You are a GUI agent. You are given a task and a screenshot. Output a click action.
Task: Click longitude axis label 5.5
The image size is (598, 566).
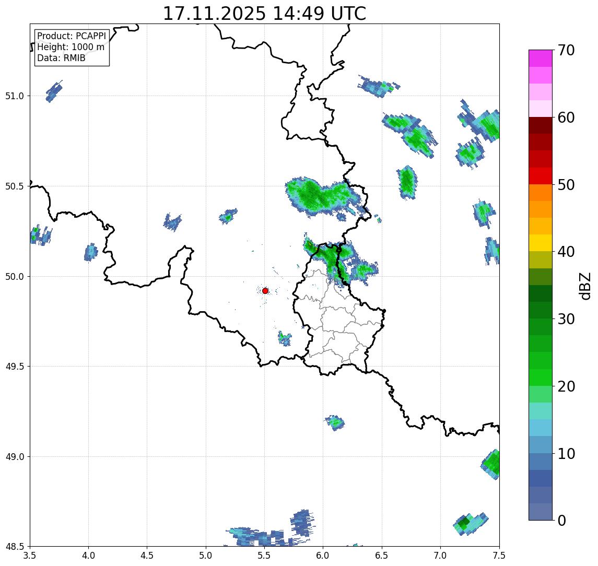click(x=265, y=555)
